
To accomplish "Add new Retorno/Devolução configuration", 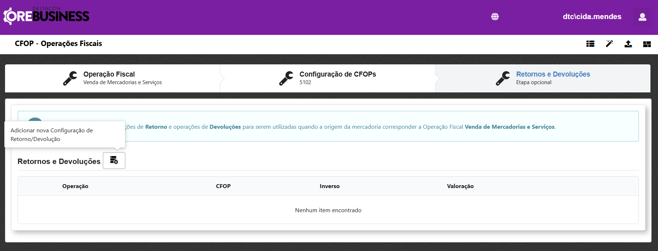I will tap(114, 160).
